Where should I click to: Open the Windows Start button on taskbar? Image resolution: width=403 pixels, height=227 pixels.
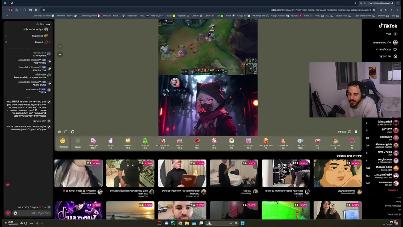pos(242,223)
